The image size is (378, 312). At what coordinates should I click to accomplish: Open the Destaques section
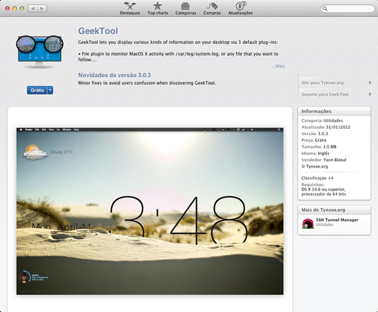tap(130, 8)
